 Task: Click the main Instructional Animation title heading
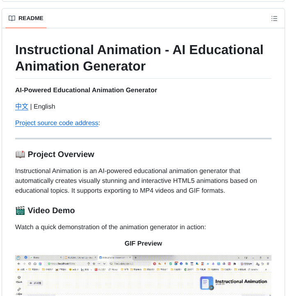click(x=139, y=58)
